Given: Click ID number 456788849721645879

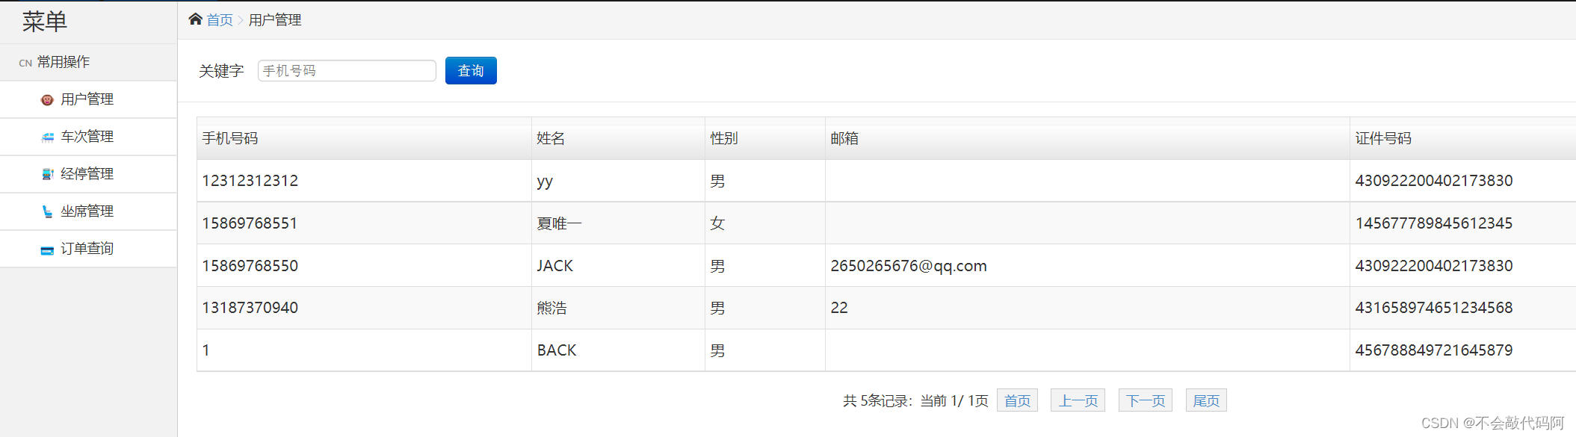Looking at the screenshot, I should 1433,350.
